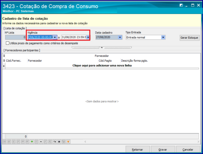Click 'Sem dados para mostrar' text
203x154 pixels.
102,101
